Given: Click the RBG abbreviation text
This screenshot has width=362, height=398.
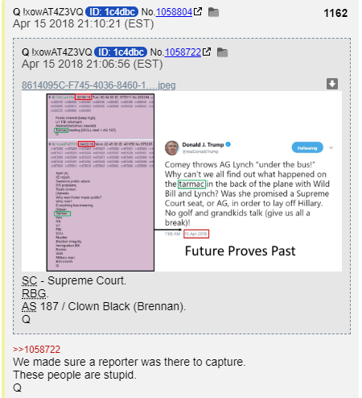Looking at the screenshot, I should (x=34, y=294).
